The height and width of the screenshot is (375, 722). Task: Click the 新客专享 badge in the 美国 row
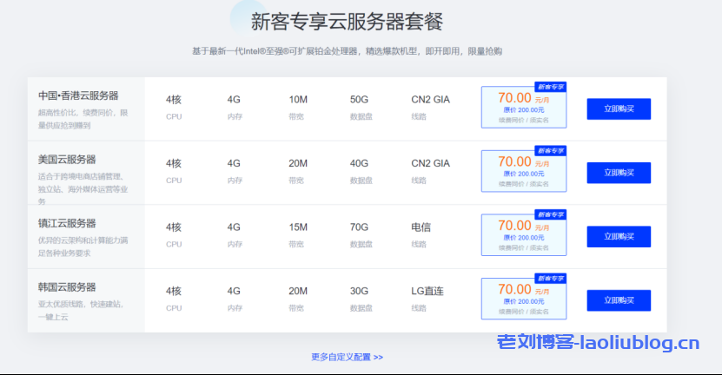coord(550,150)
